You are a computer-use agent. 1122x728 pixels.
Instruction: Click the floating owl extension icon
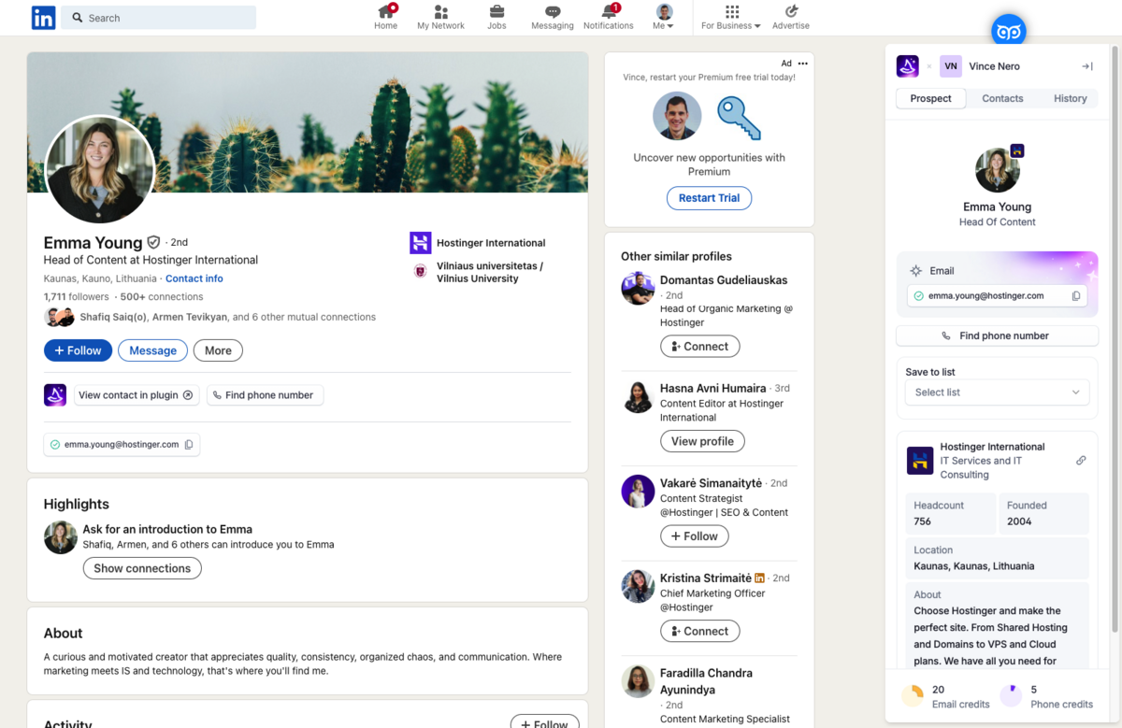click(1008, 32)
